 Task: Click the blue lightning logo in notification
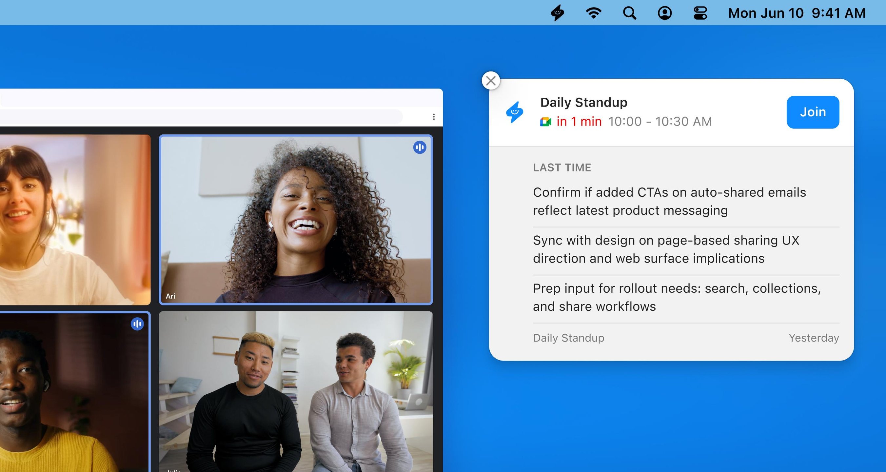515,112
